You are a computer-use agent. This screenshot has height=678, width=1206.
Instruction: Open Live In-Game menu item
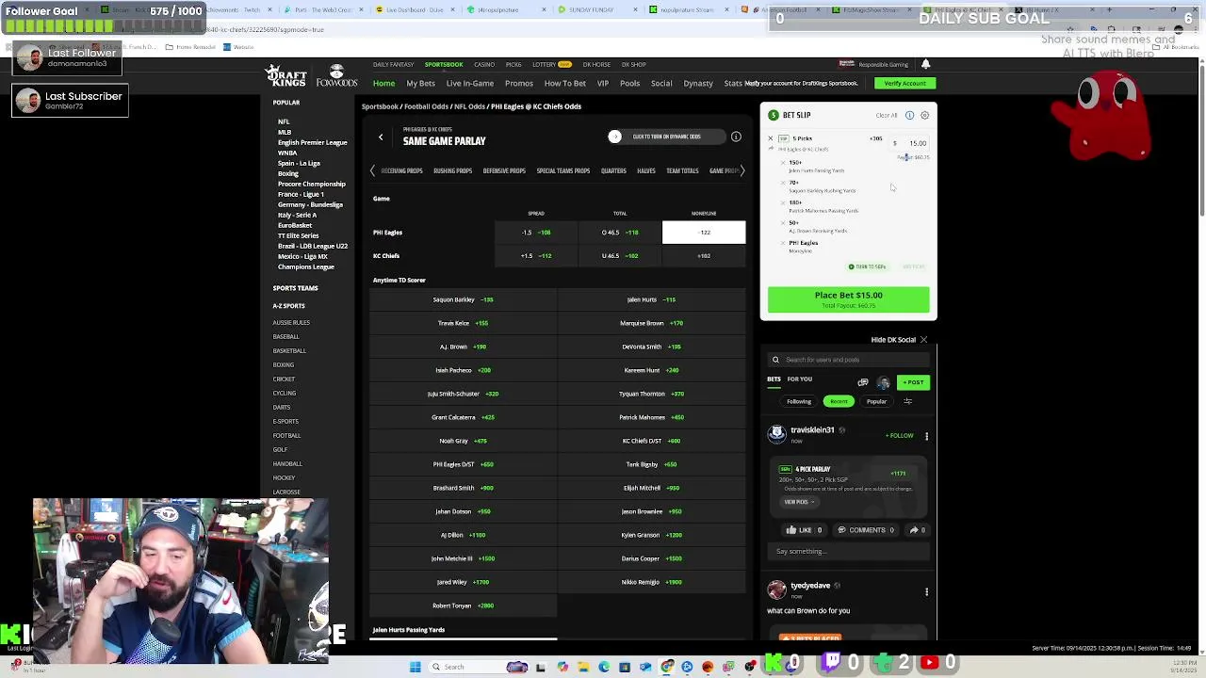470,83
